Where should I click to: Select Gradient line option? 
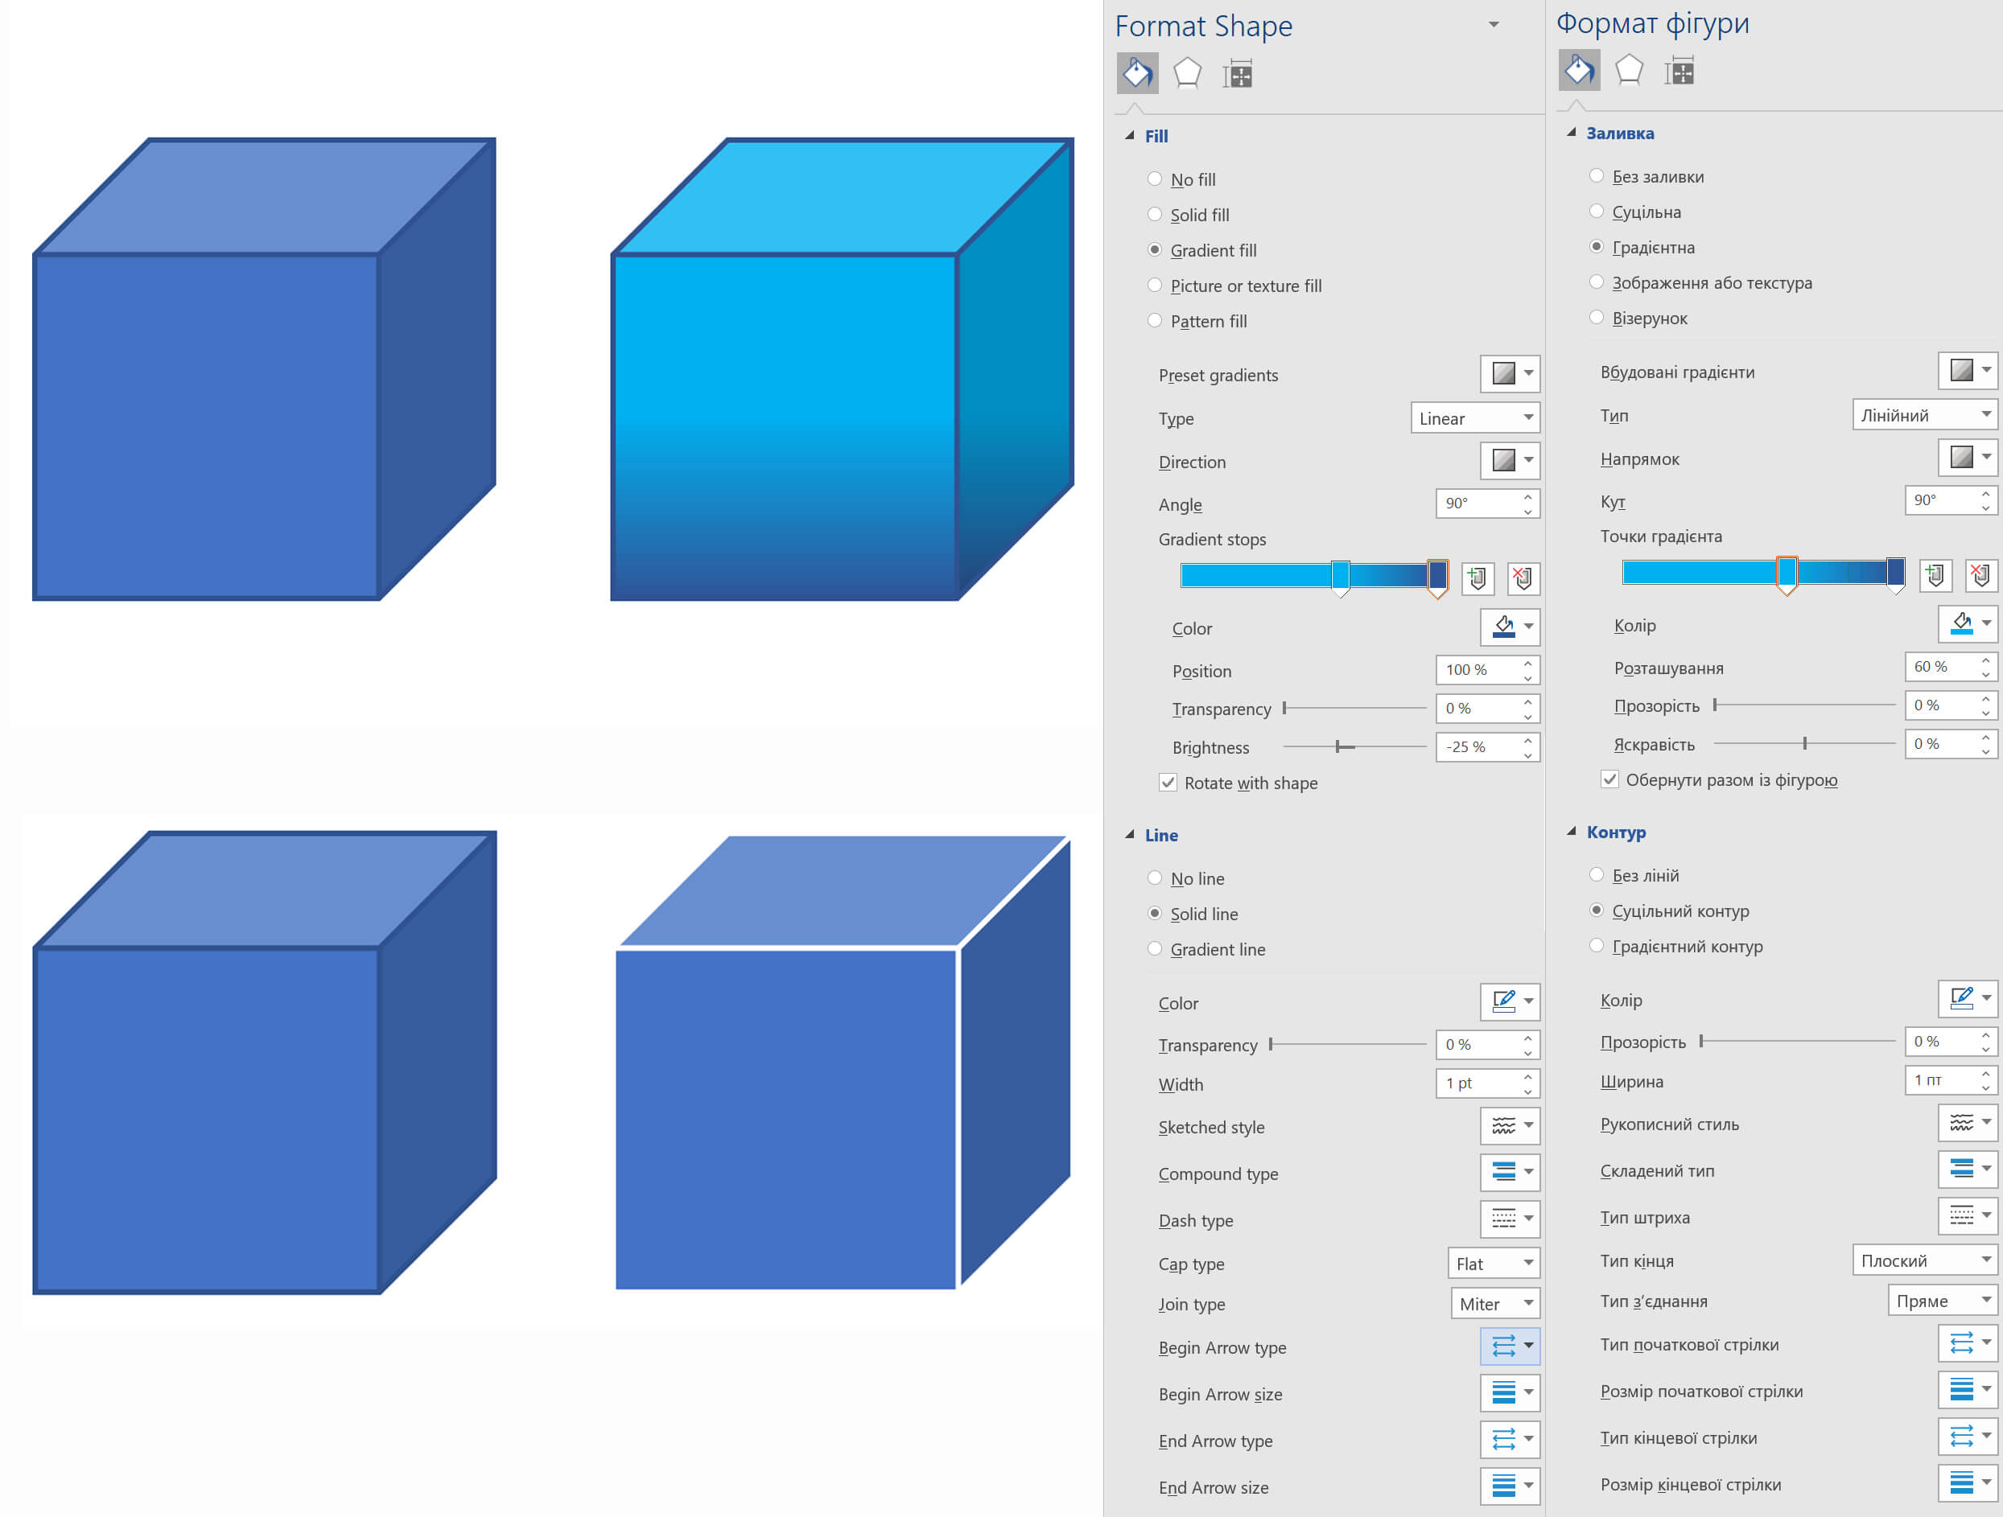(1155, 948)
